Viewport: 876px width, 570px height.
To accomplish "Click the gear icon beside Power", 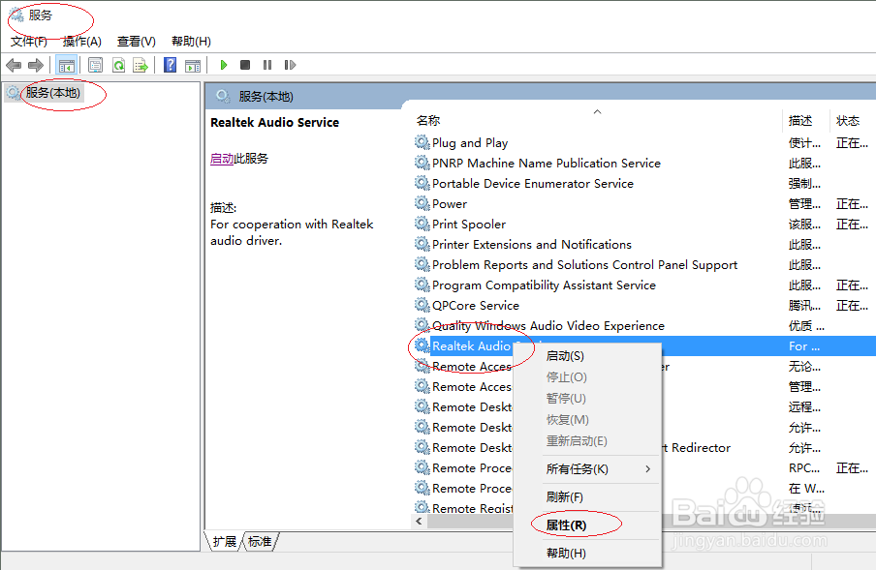I will pos(422,203).
